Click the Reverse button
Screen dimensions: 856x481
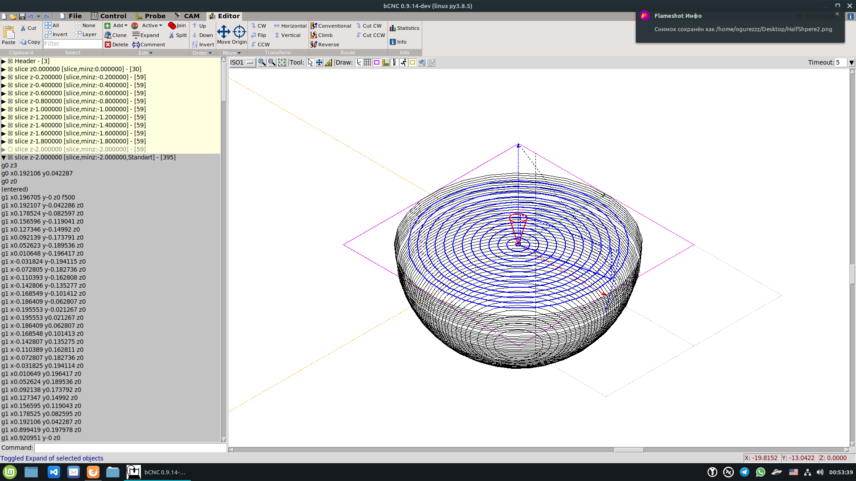325,45
